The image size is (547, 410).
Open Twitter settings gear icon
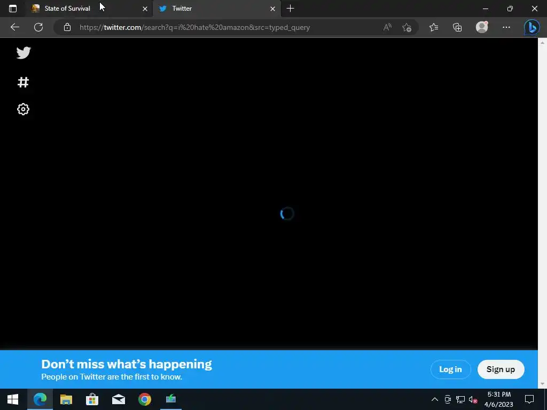[23, 109]
